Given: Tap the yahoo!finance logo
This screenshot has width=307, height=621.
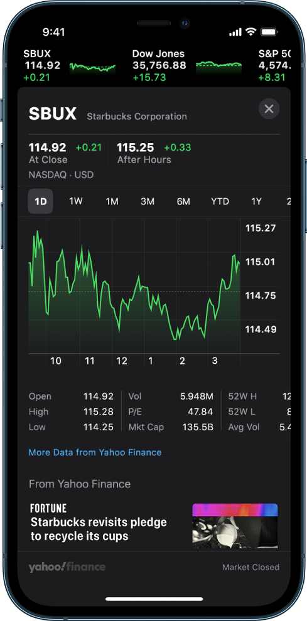Looking at the screenshot, I should (x=67, y=567).
